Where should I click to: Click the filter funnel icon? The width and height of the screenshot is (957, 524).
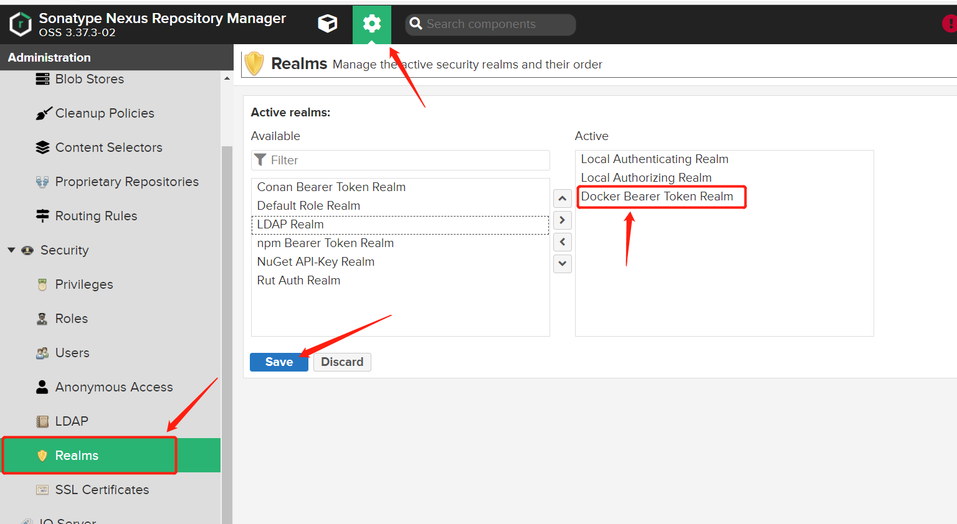tap(260, 160)
